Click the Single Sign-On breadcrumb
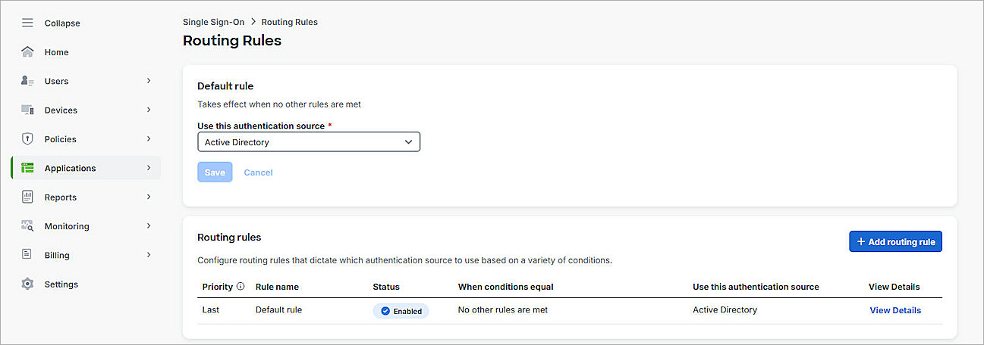 click(213, 22)
